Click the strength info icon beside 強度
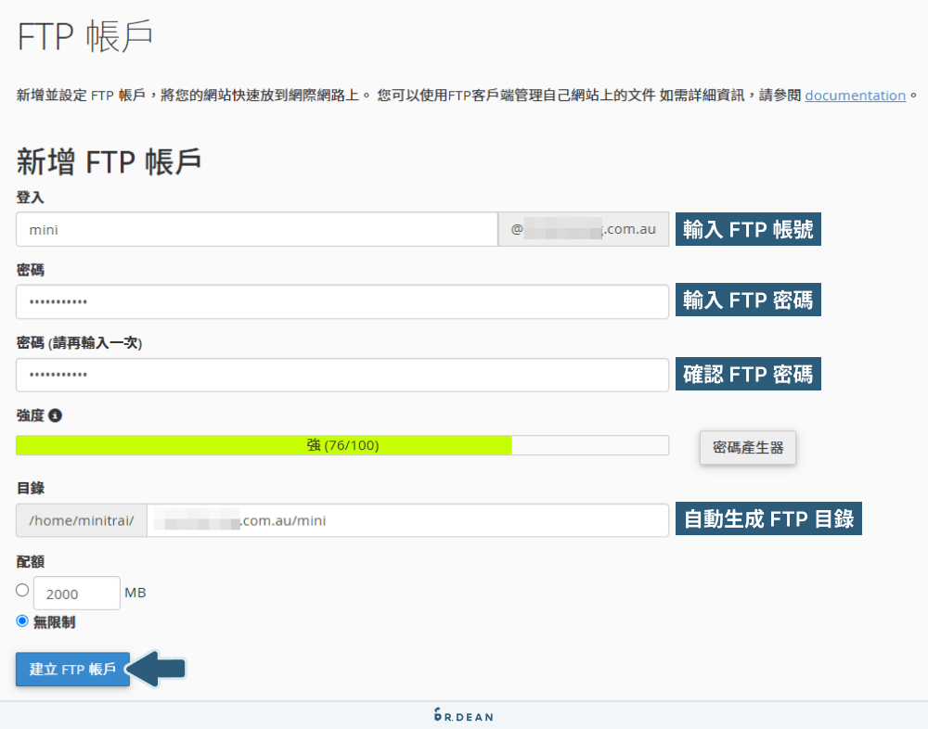928x729 pixels. pos(53,416)
